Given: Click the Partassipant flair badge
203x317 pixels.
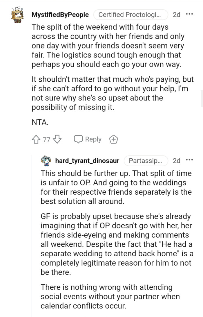Looking at the screenshot, I should [146, 160].
